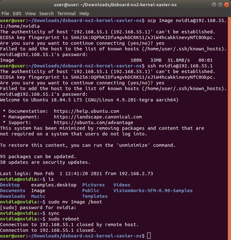Click the 100% progress value
Screen dimensions: 231x240
click(136, 60)
